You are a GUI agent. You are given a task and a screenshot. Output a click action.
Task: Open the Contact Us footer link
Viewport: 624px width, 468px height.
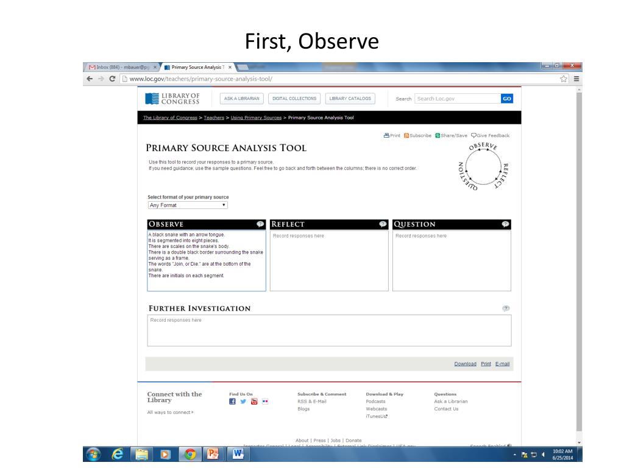446,409
